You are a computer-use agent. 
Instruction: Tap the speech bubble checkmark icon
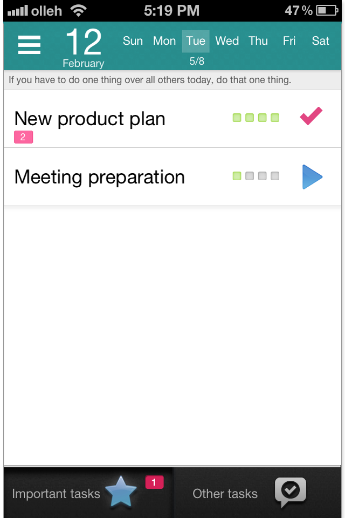coord(291,492)
